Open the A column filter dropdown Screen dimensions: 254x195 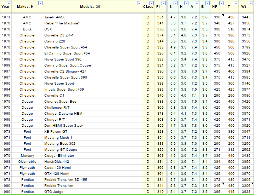(197, 3)
